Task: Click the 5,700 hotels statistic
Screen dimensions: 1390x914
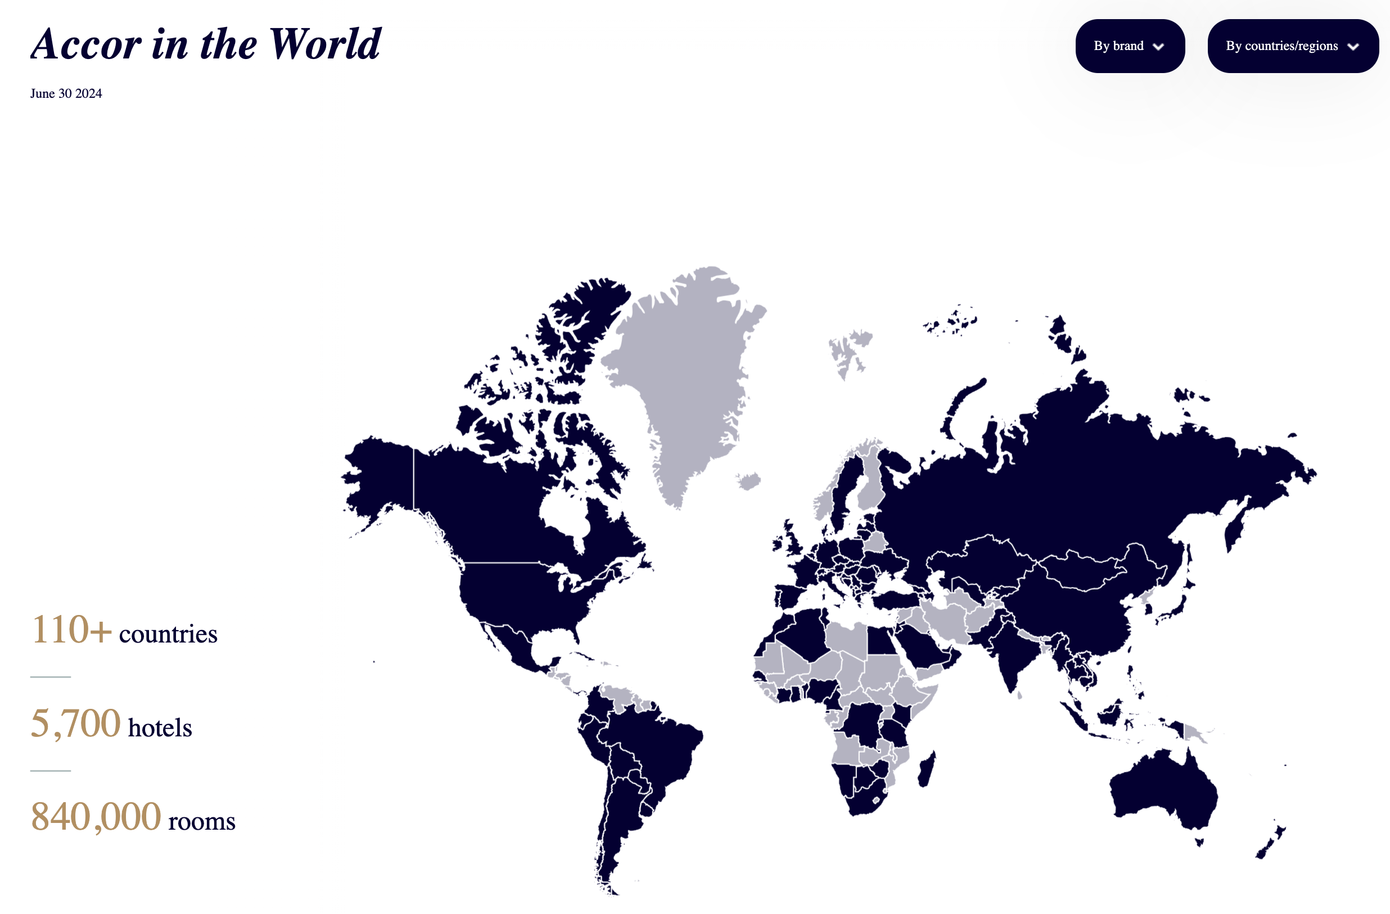Action: [x=111, y=724]
